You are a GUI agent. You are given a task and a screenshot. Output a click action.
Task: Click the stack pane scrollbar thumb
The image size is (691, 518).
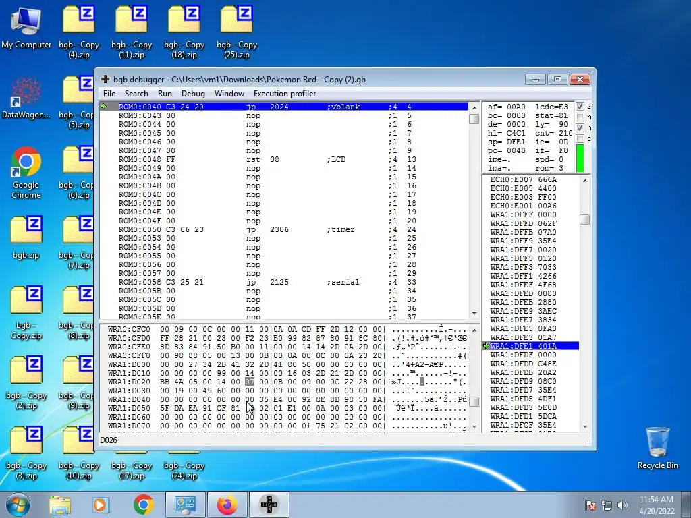(x=585, y=219)
